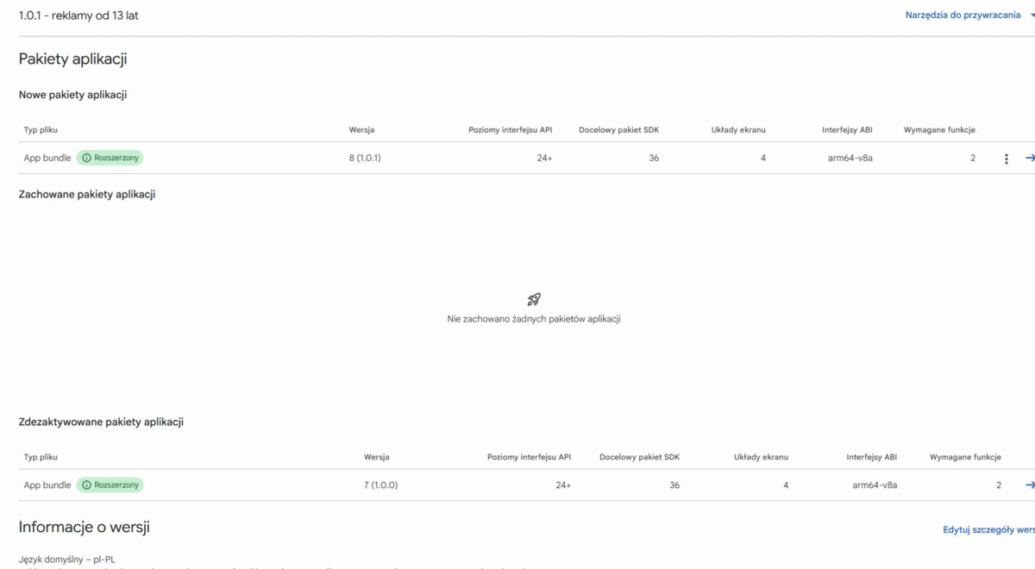The image size is (1035, 569).
Task: Click Rozszerzony label in the deactivated bundles row
Action: (x=116, y=485)
